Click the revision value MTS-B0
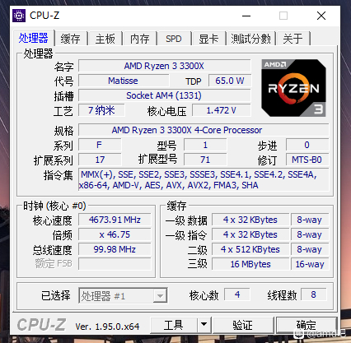This screenshot has height=343, width=351. pos(307,160)
